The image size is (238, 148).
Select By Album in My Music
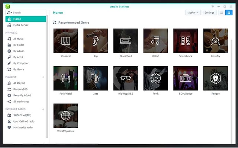[19, 51]
